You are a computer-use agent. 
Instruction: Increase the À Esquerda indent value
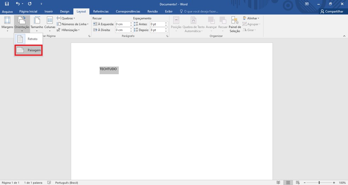pos(131,23)
